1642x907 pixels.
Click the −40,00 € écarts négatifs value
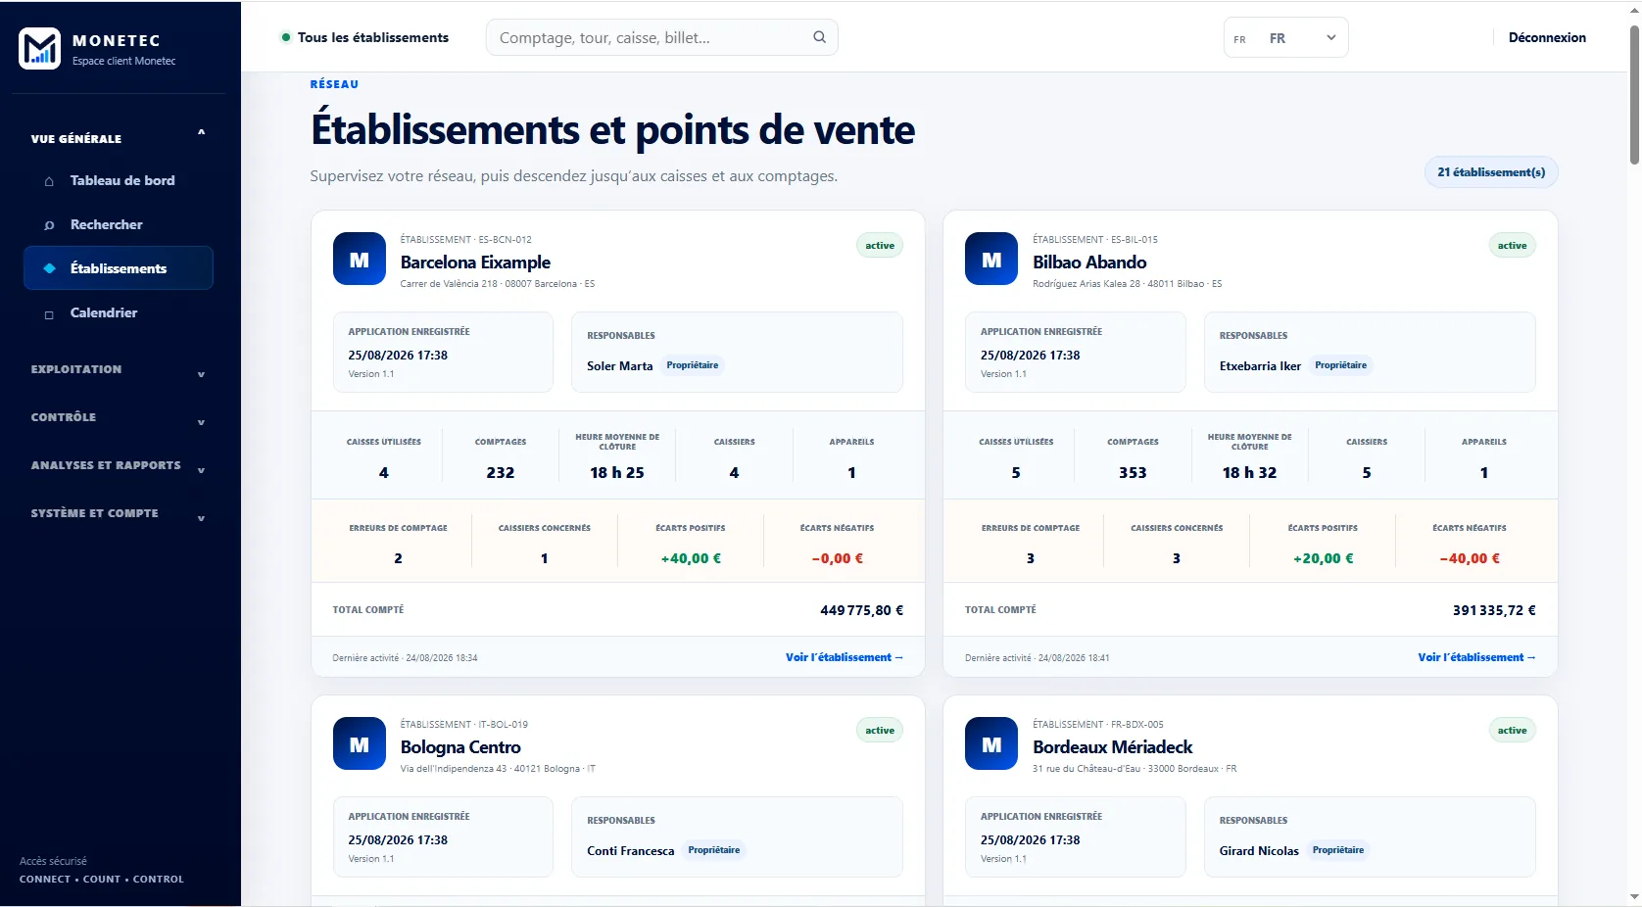click(1470, 558)
